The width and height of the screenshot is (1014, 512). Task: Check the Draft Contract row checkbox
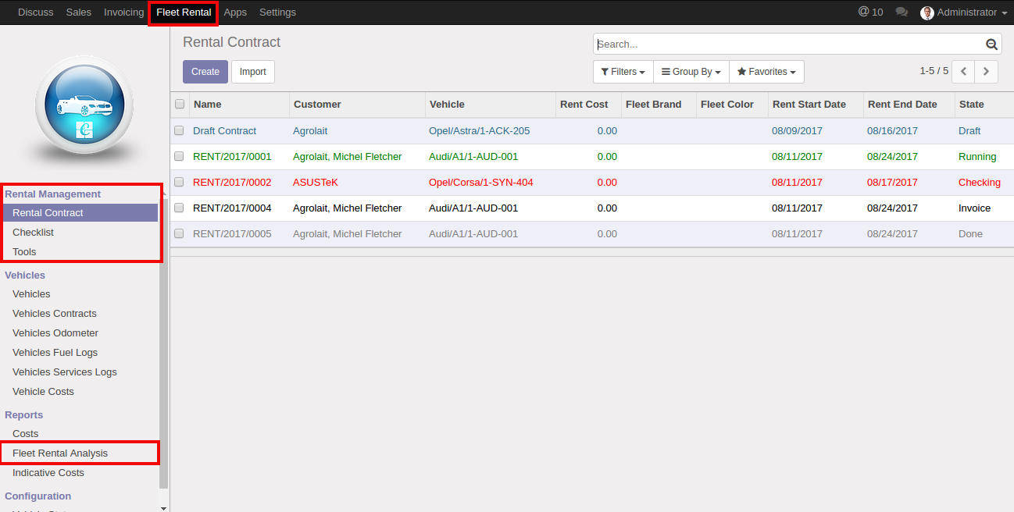tap(180, 131)
